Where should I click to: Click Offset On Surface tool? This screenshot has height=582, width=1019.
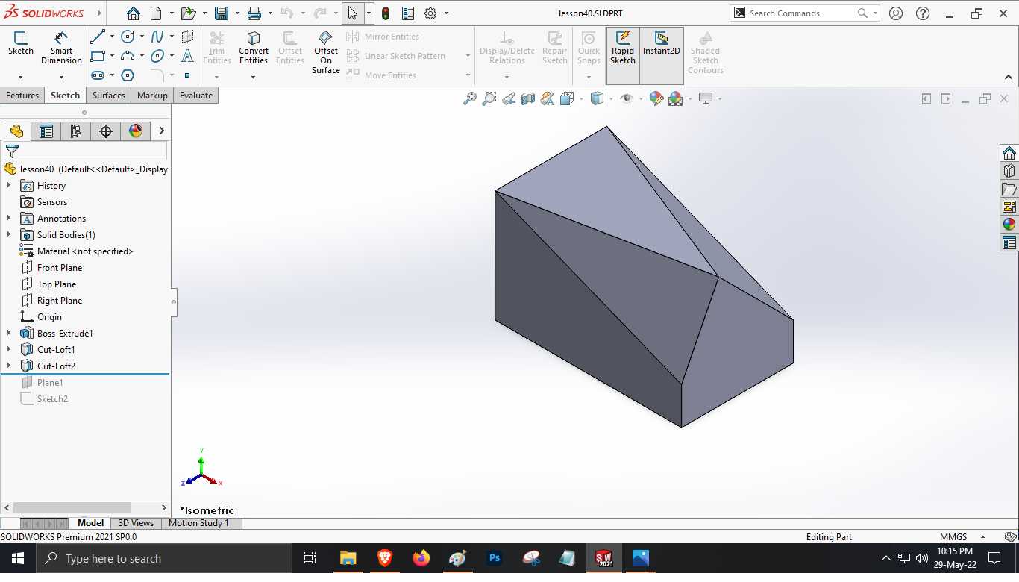[x=326, y=52]
